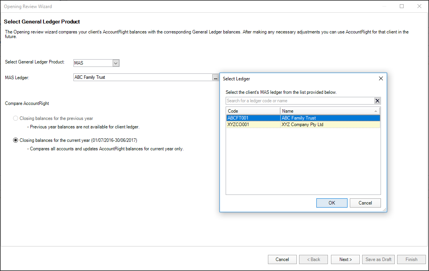Select closing balances for the current year
Viewport: 429px width, 271px height.
pyautogui.click(x=16, y=140)
